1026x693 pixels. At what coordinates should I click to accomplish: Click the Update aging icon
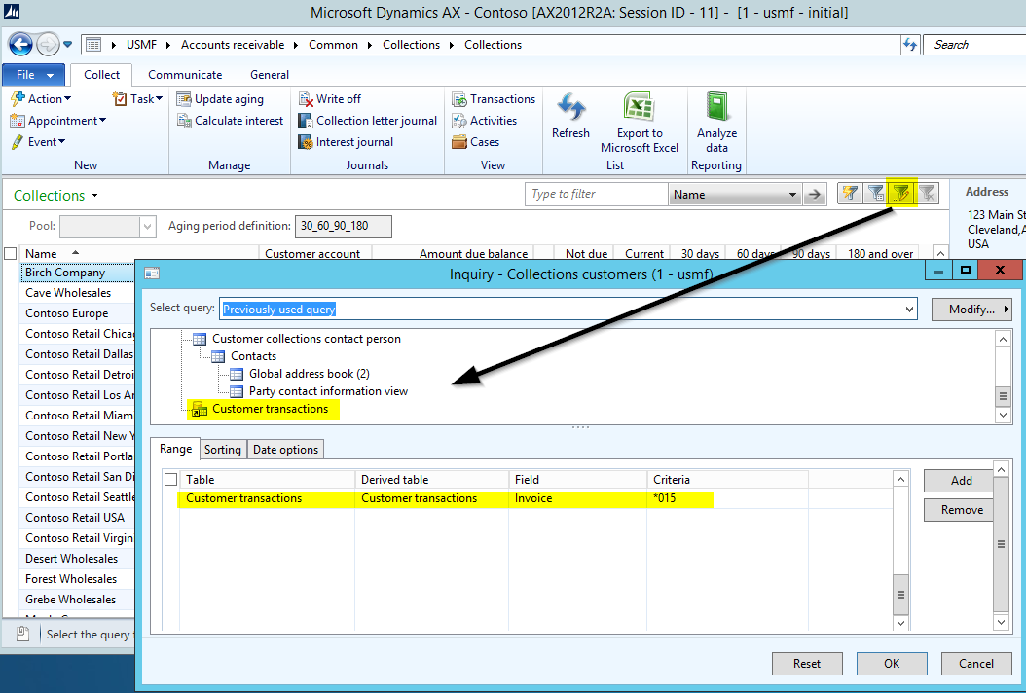point(184,99)
